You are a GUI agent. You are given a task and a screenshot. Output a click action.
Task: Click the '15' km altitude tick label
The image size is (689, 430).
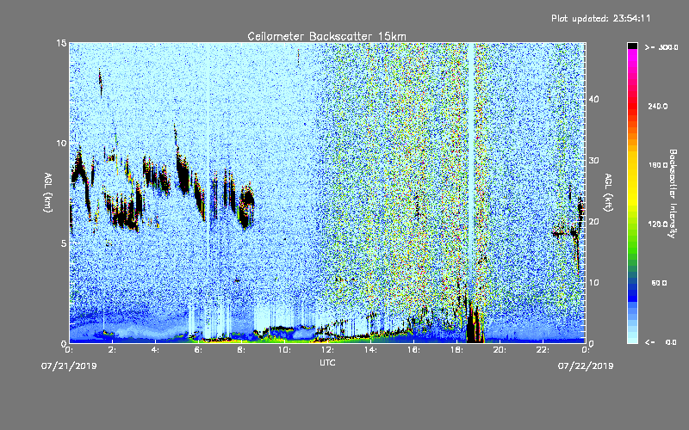(61, 43)
